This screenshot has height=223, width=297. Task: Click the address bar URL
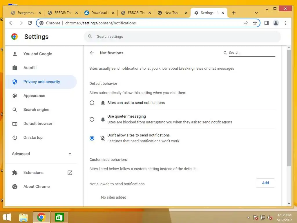coord(100,23)
